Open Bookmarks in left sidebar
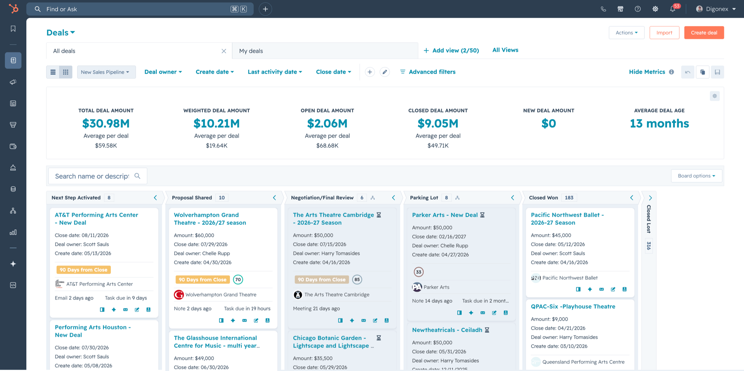 click(x=13, y=29)
